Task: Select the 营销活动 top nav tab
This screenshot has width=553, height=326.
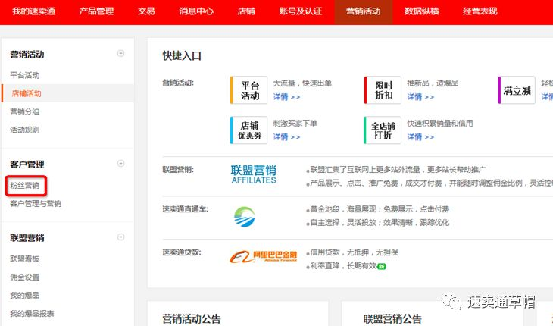Action: click(364, 11)
